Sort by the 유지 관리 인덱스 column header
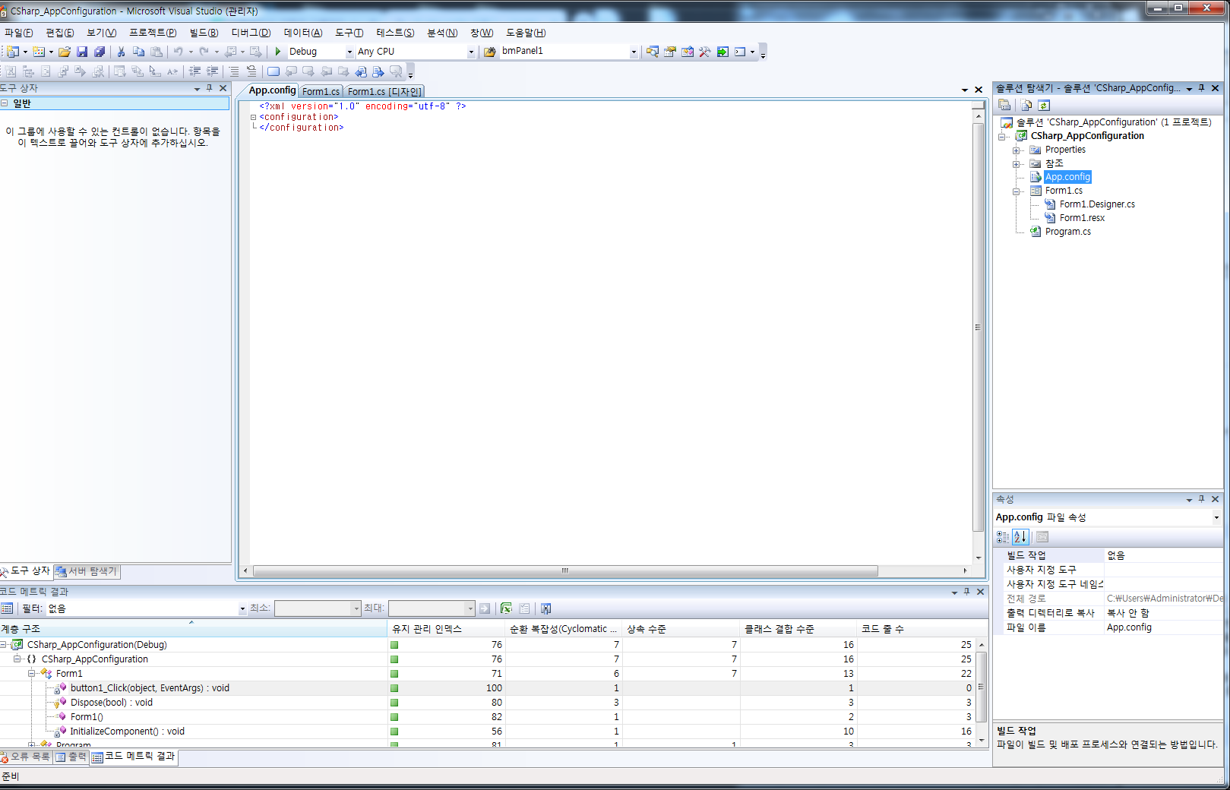1230x790 pixels. [447, 629]
